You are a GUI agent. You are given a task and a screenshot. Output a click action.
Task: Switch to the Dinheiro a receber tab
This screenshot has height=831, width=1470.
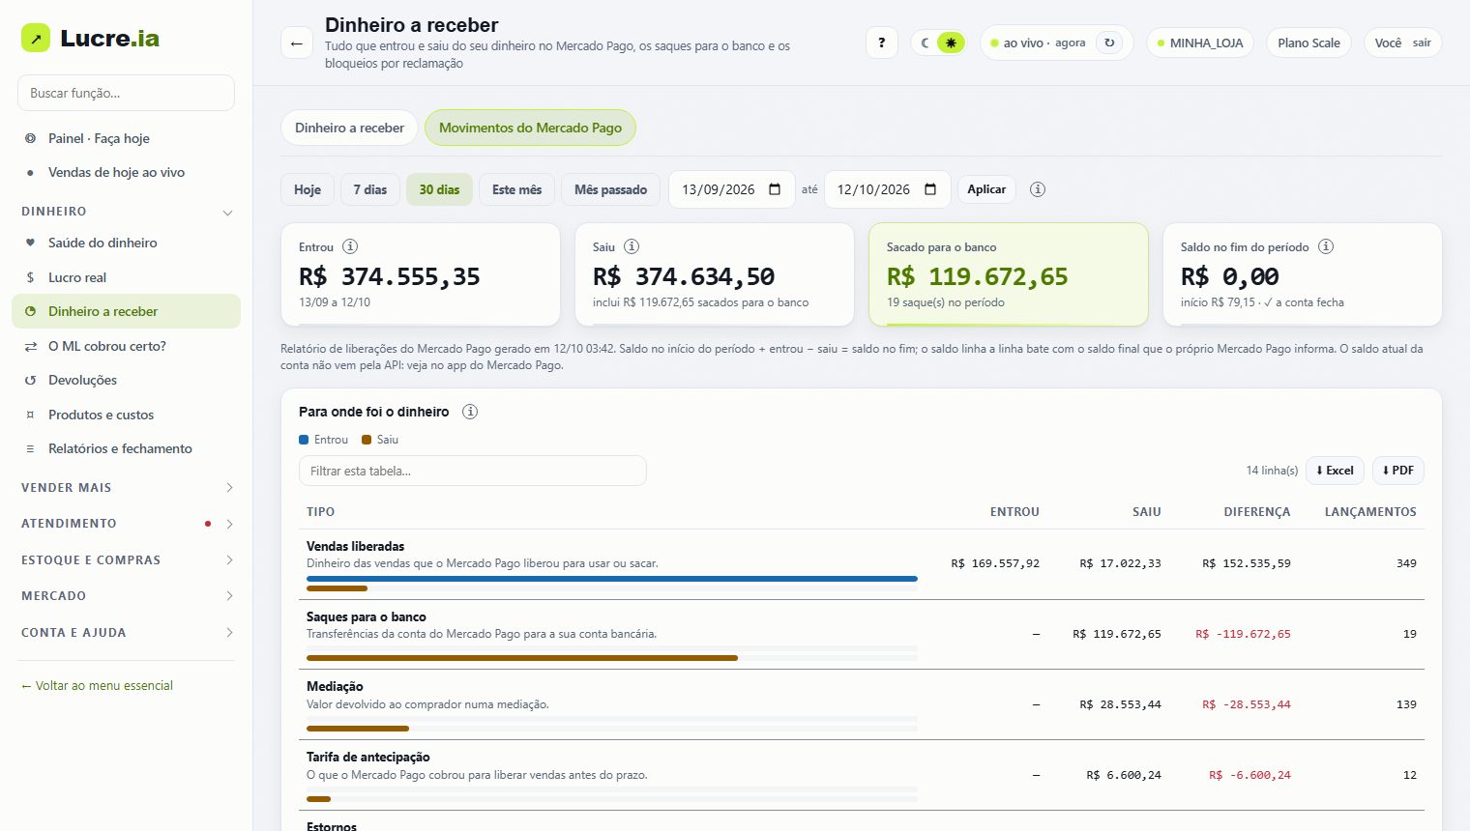pyautogui.click(x=349, y=128)
